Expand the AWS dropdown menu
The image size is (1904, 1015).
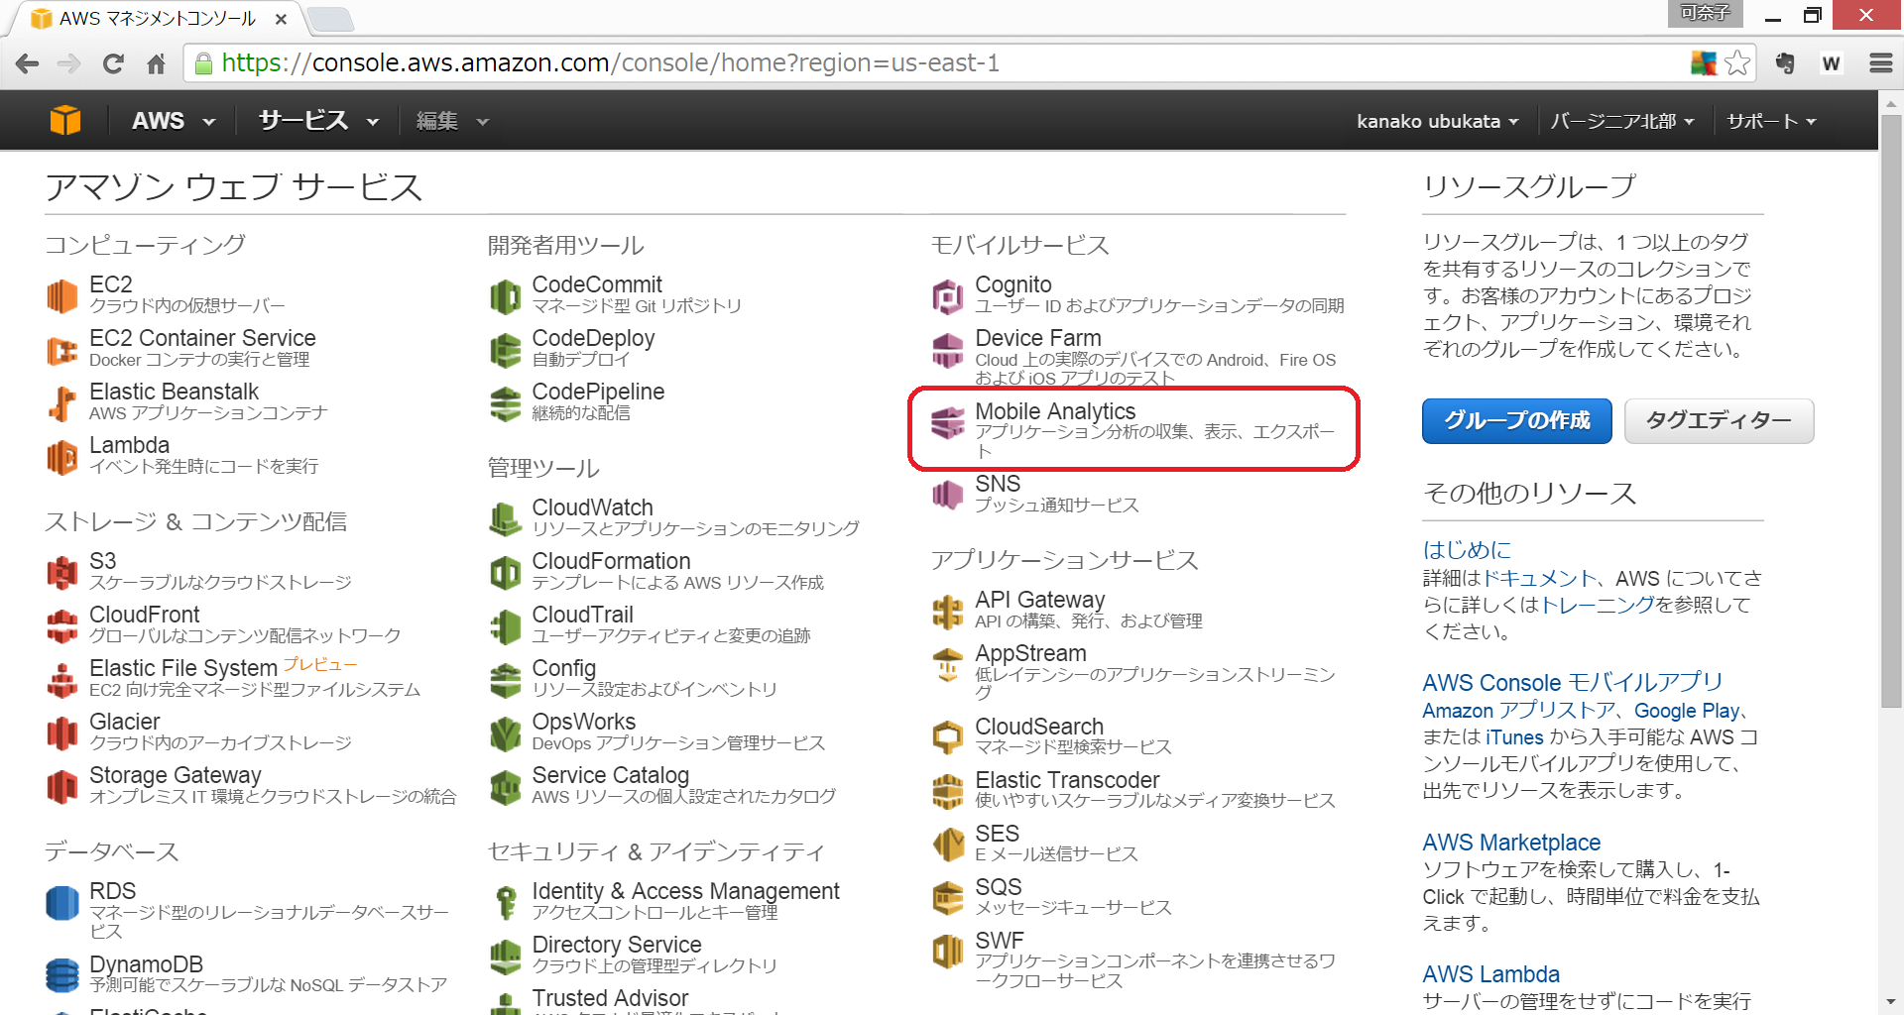(x=174, y=121)
